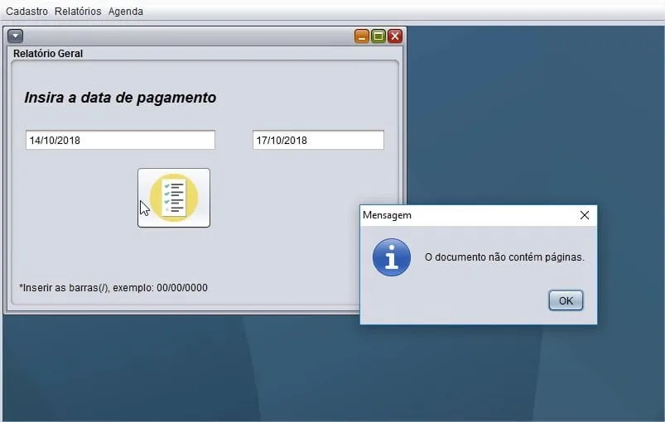The image size is (665, 422).
Task: Click the start date field showing 14/10/2018
Action: point(120,140)
